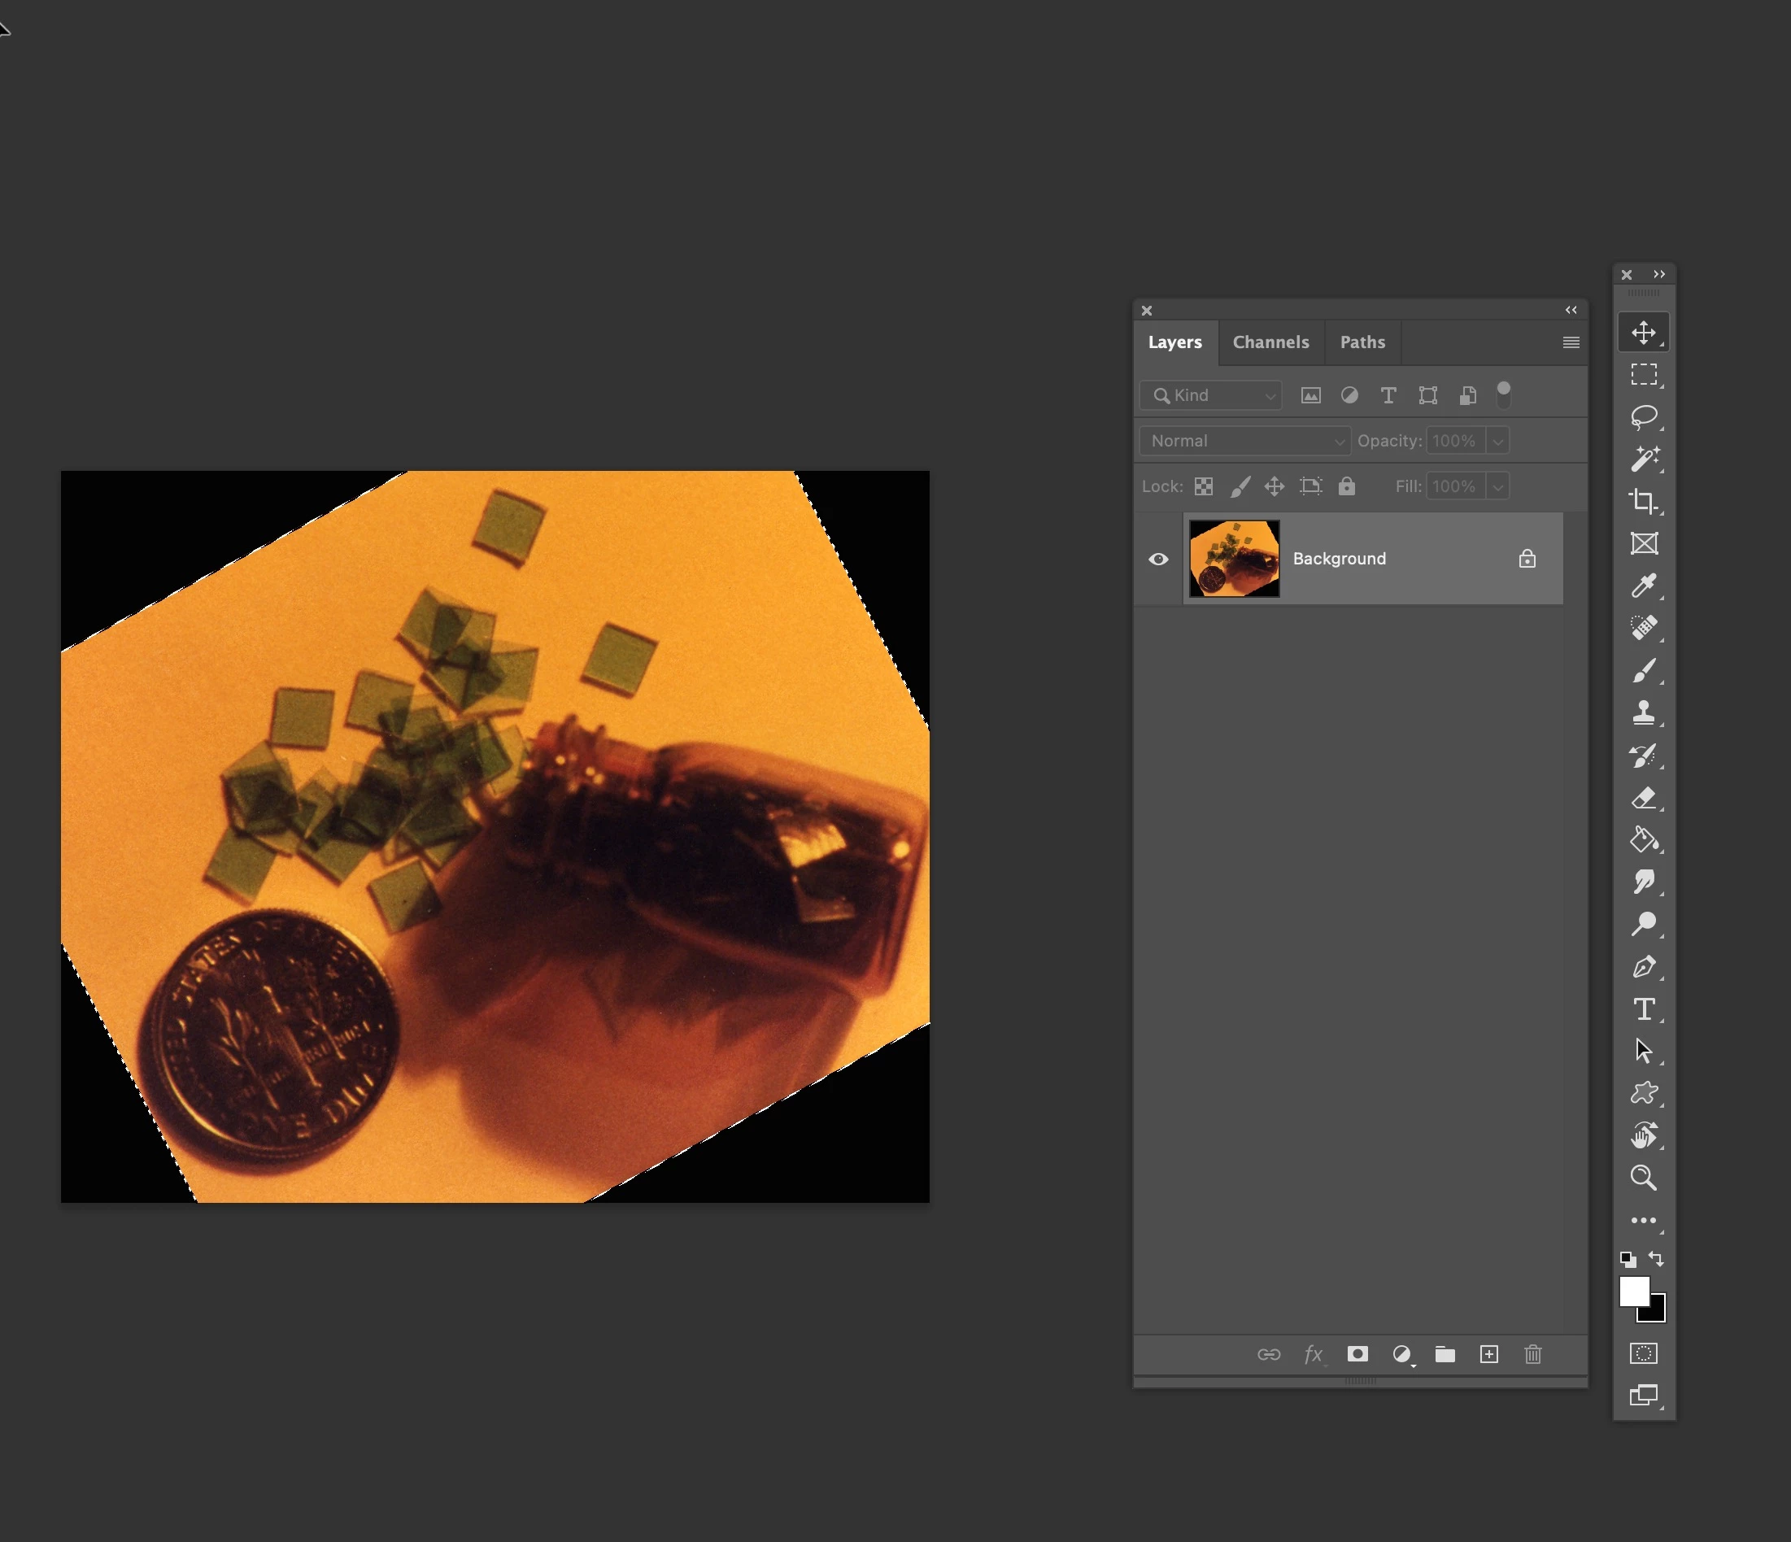1791x1542 pixels.
Task: Select the Crop tool
Action: click(1643, 501)
